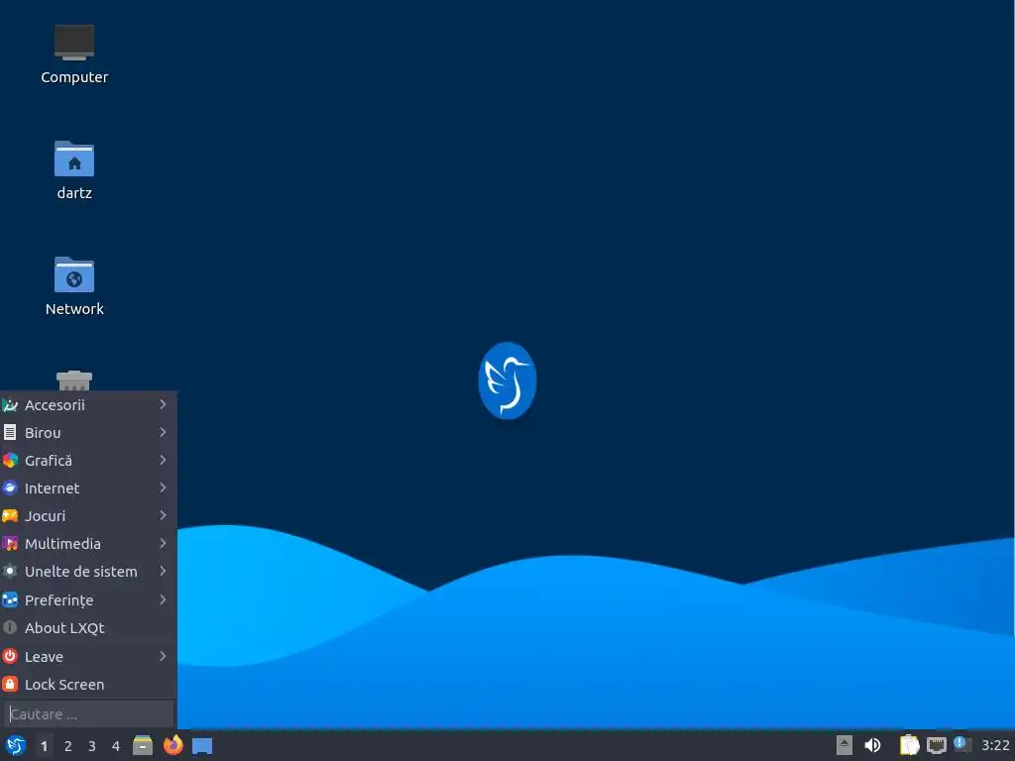The image size is (1015, 761).
Task: Launch the file manager from the panel
Action: (x=143, y=745)
